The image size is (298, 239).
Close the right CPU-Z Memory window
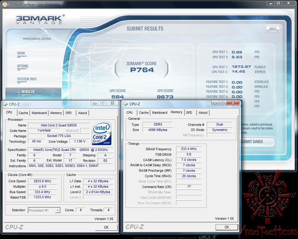pos(232,103)
